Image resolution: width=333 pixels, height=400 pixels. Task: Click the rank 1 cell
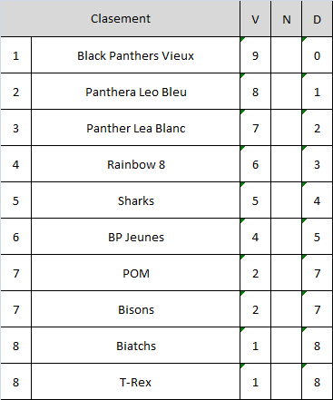[x=15, y=55]
